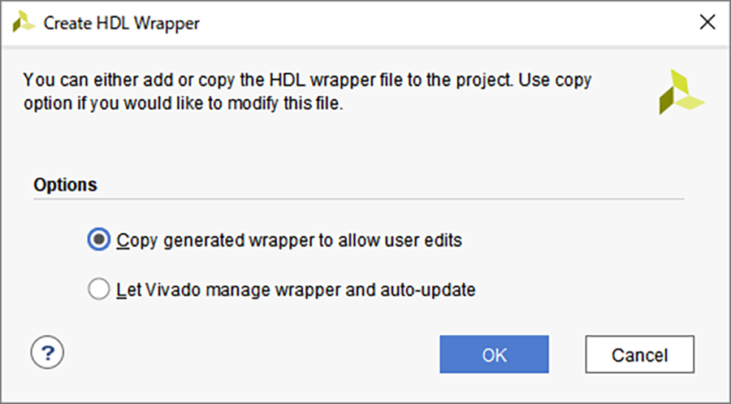
Task: Click the first line of the description text
Action: point(307,80)
